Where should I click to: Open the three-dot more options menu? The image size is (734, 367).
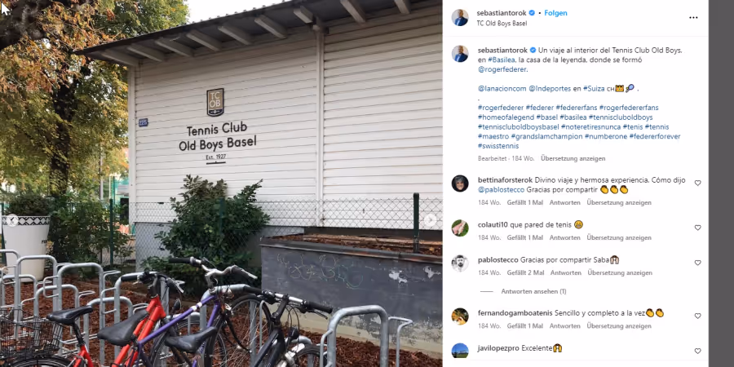(x=693, y=18)
